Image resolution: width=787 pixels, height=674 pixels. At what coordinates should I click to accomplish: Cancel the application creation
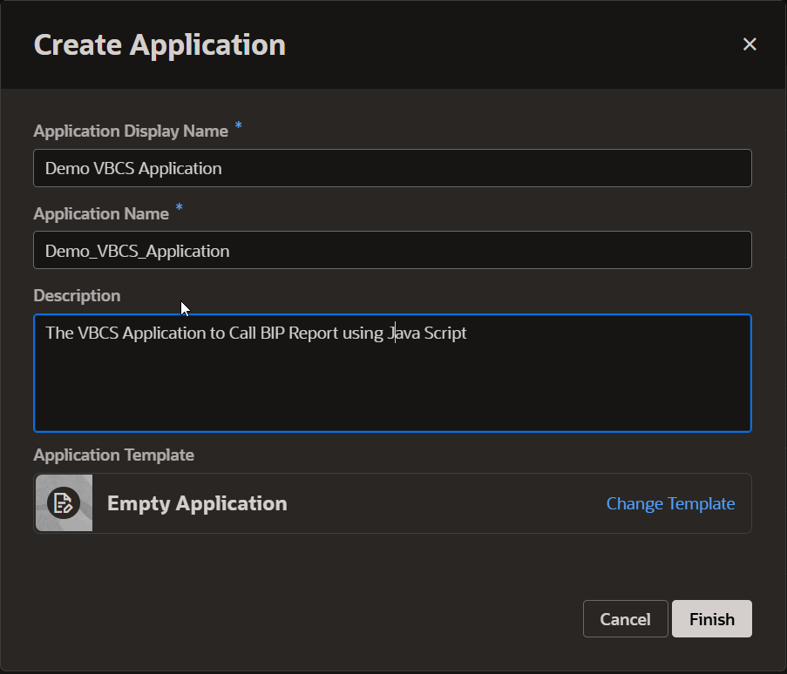(x=626, y=619)
